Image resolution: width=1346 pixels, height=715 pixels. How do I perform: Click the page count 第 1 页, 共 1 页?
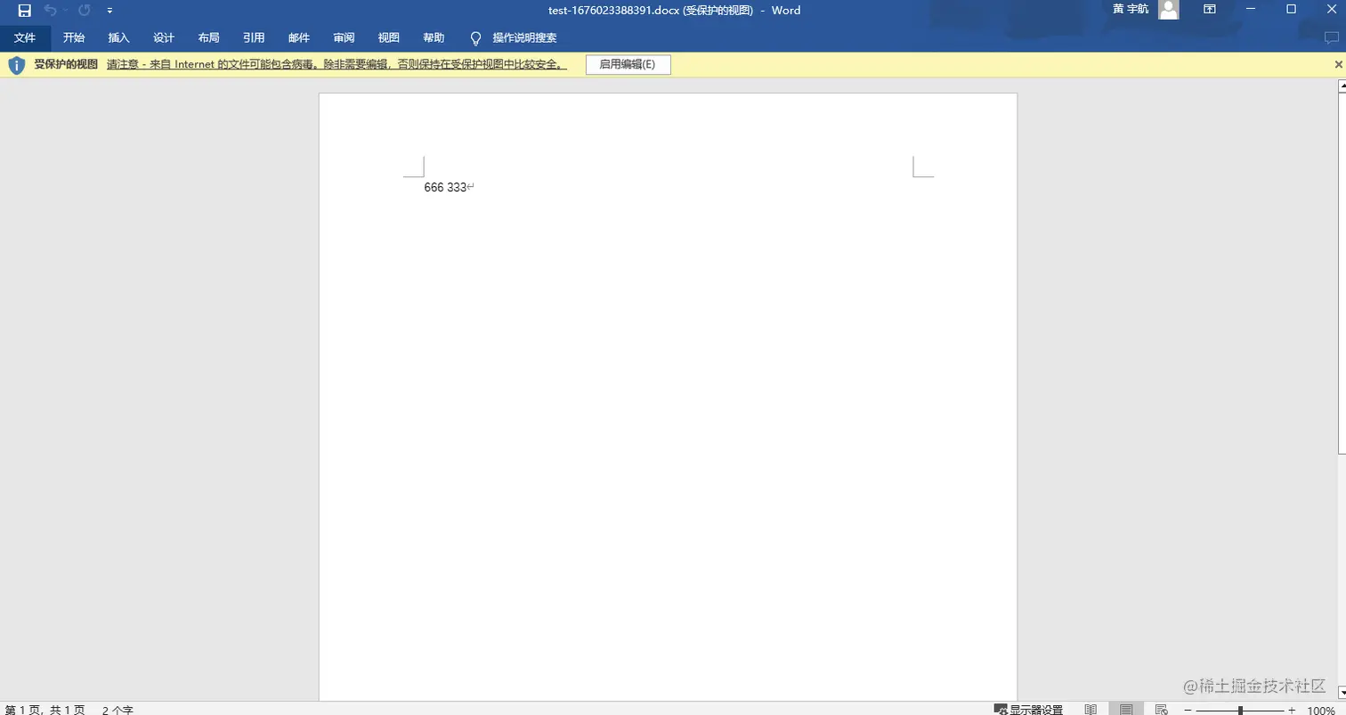(x=45, y=710)
